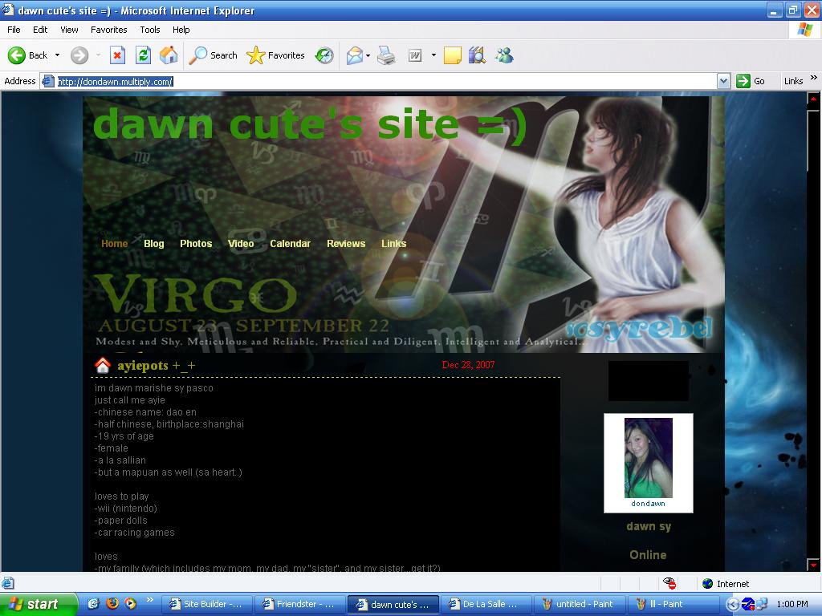Follow the dondawn username link
Image resolution: width=822 pixels, height=616 pixels.
tap(648, 504)
